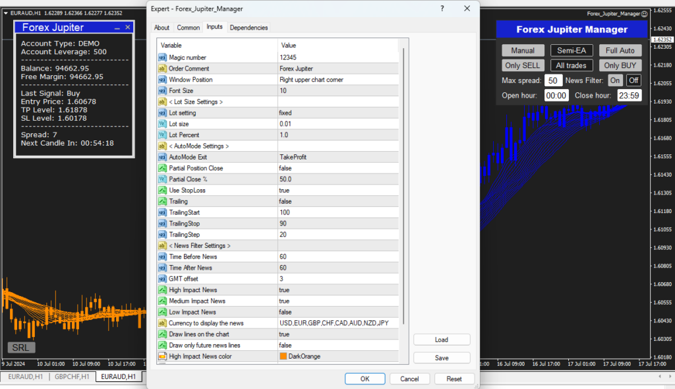Switch to the About tab
The width and height of the screenshot is (675, 389).
click(x=162, y=28)
